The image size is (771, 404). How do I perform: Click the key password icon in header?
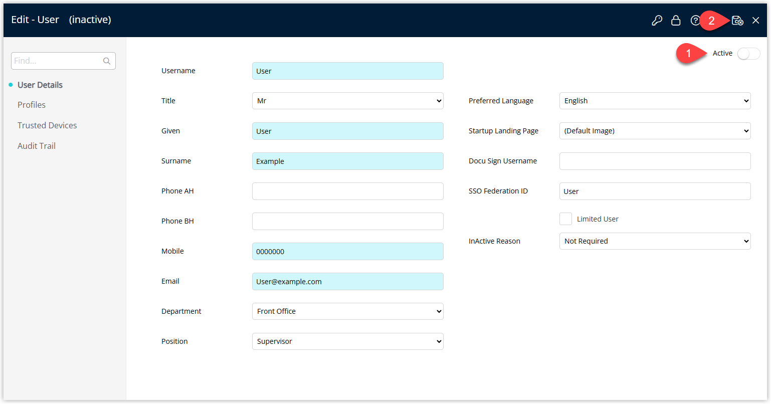point(657,21)
